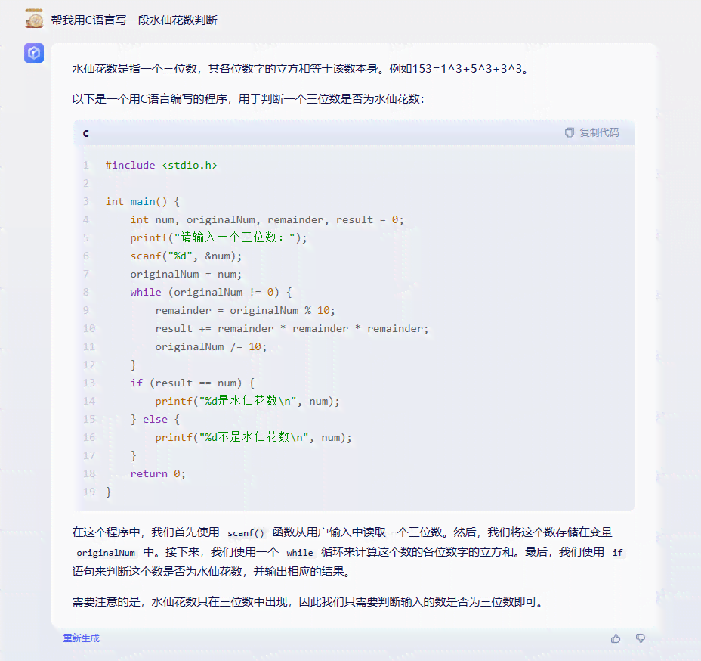Click the printf %d不是水仙花数 line
This screenshot has width=701, height=661.
[254, 437]
